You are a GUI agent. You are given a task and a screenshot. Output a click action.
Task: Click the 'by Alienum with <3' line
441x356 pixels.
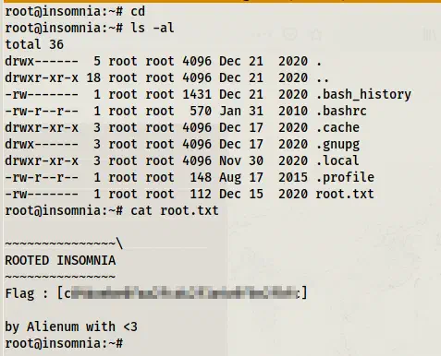point(71,326)
